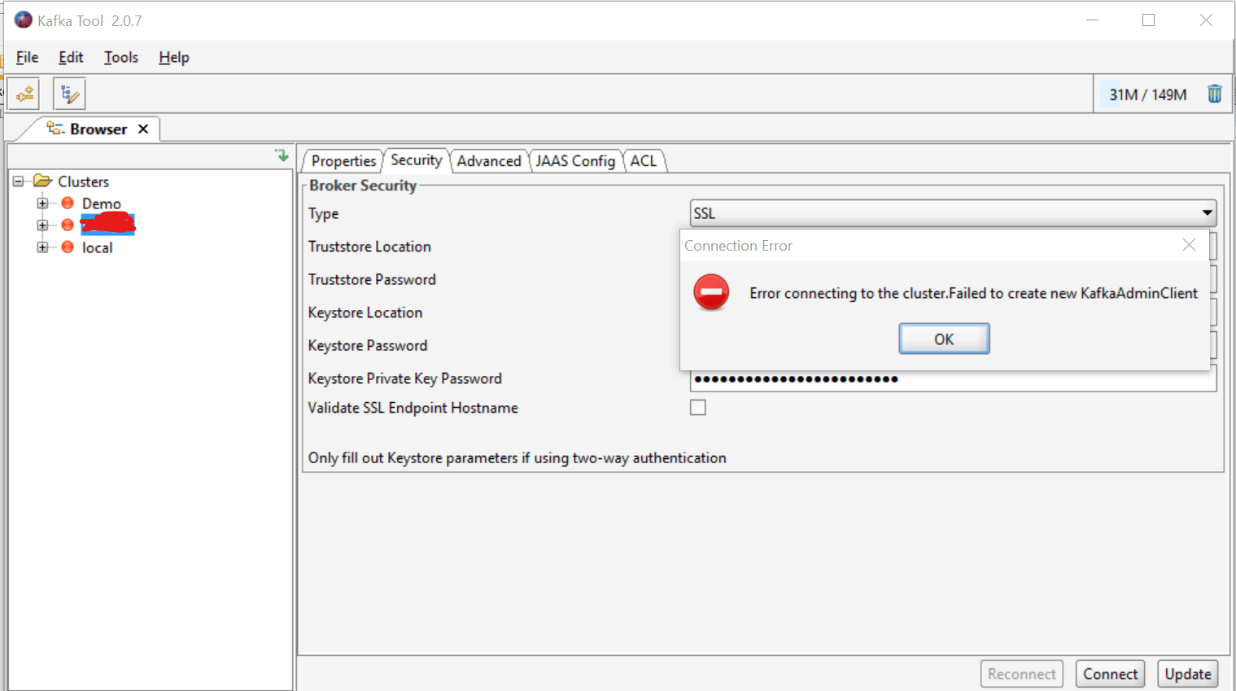Switch to the Advanced tab
Viewport: 1236px width, 691px height.
[488, 161]
